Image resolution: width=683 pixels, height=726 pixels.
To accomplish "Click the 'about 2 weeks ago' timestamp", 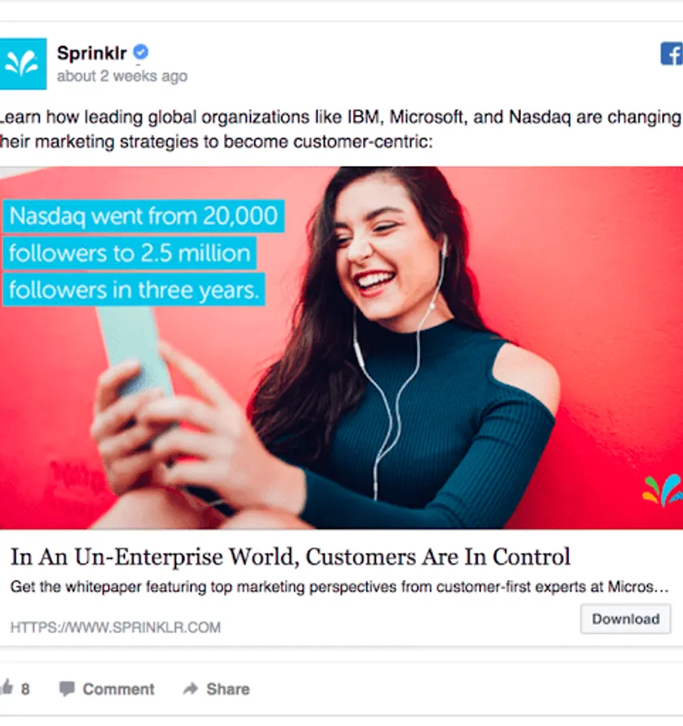I will pos(122,76).
